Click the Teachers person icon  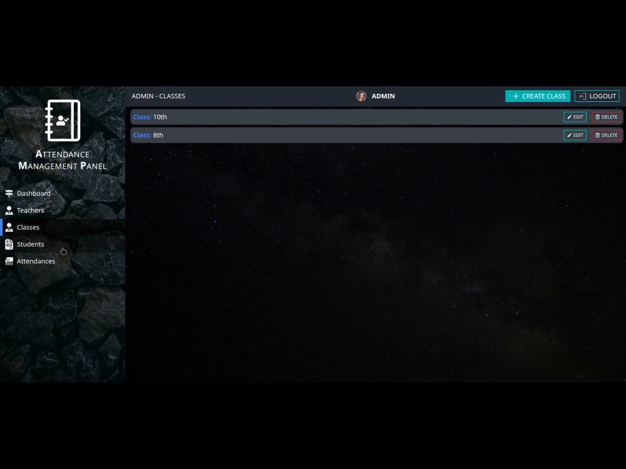(x=9, y=210)
